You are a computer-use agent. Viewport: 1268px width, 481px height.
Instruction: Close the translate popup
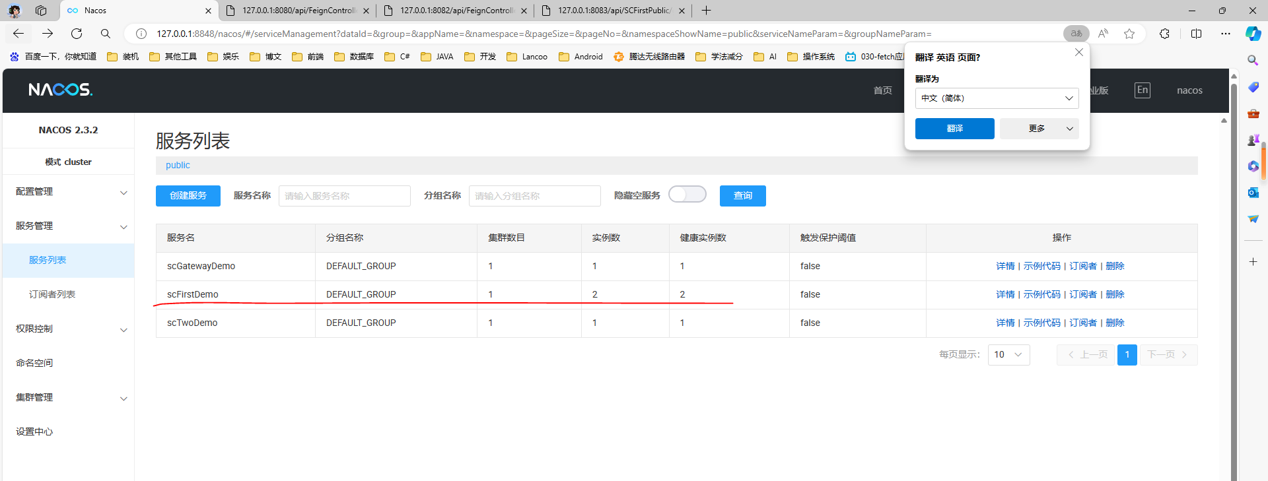pos(1078,52)
